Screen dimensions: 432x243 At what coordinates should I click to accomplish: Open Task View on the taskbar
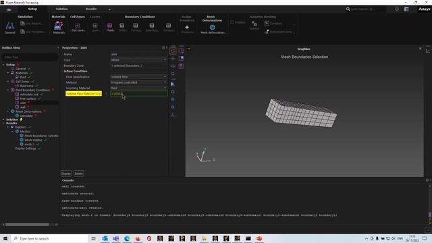pyautogui.click(x=93, y=238)
